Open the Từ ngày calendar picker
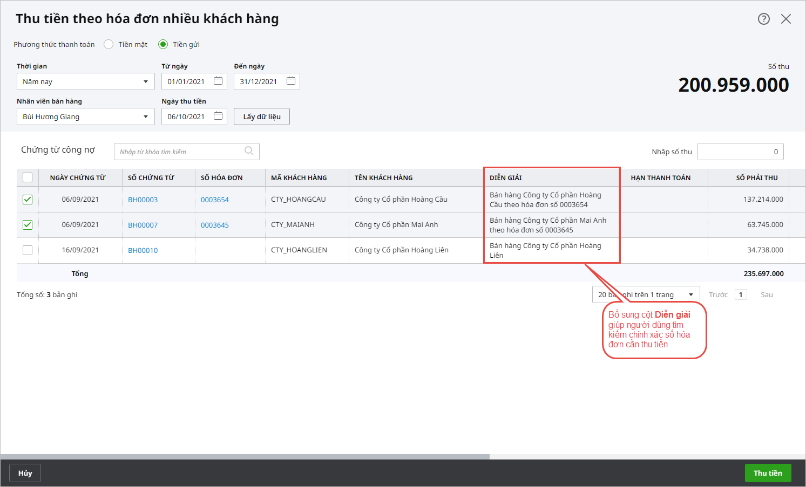 tap(218, 81)
